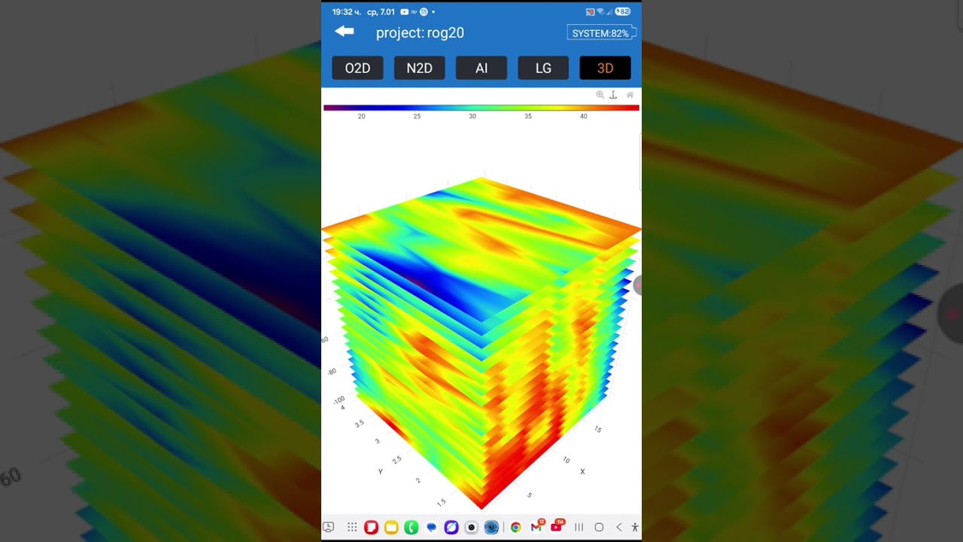
Task: Click the Y axis label
Action: pyautogui.click(x=380, y=472)
